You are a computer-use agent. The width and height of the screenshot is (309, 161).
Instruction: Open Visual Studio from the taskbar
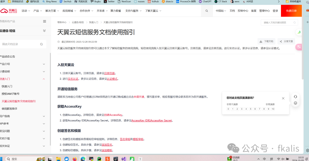click(x=124, y=159)
